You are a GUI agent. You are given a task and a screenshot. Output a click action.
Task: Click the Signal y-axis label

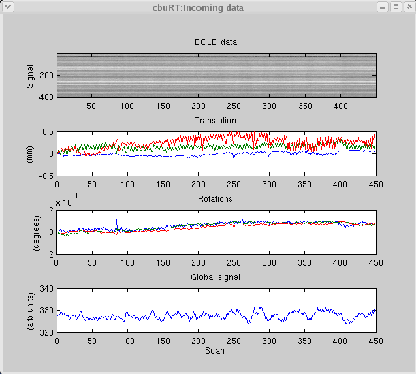click(x=30, y=76)
